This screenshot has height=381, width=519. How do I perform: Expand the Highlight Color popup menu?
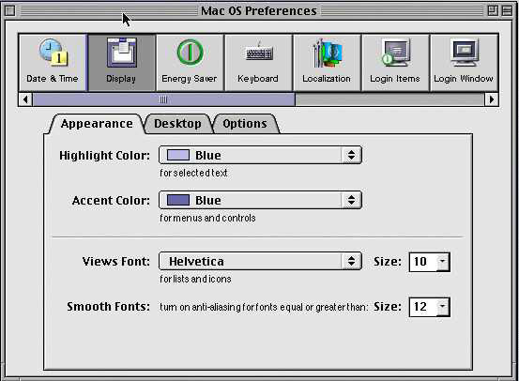tap(260, 155)
